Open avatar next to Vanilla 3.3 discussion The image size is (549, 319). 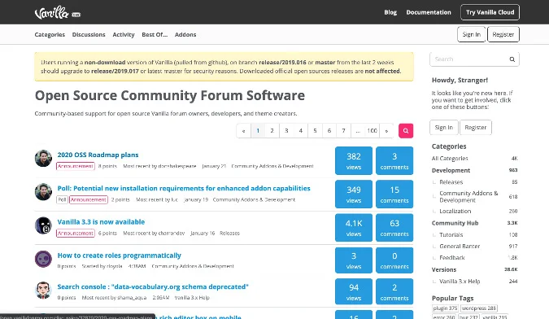[43, 225]
